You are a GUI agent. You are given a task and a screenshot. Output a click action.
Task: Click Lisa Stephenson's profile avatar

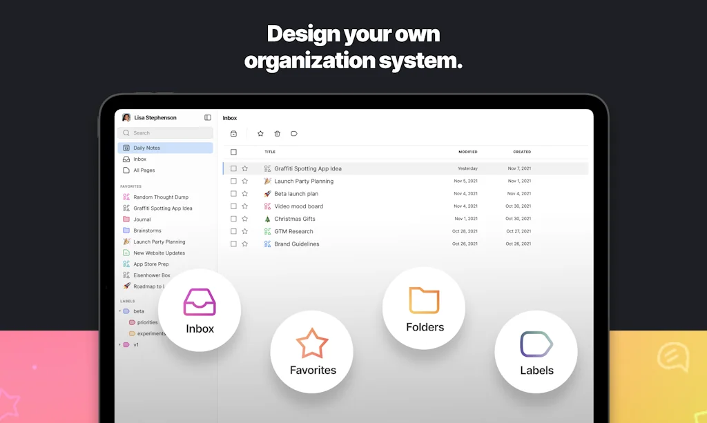coord(126,118)
